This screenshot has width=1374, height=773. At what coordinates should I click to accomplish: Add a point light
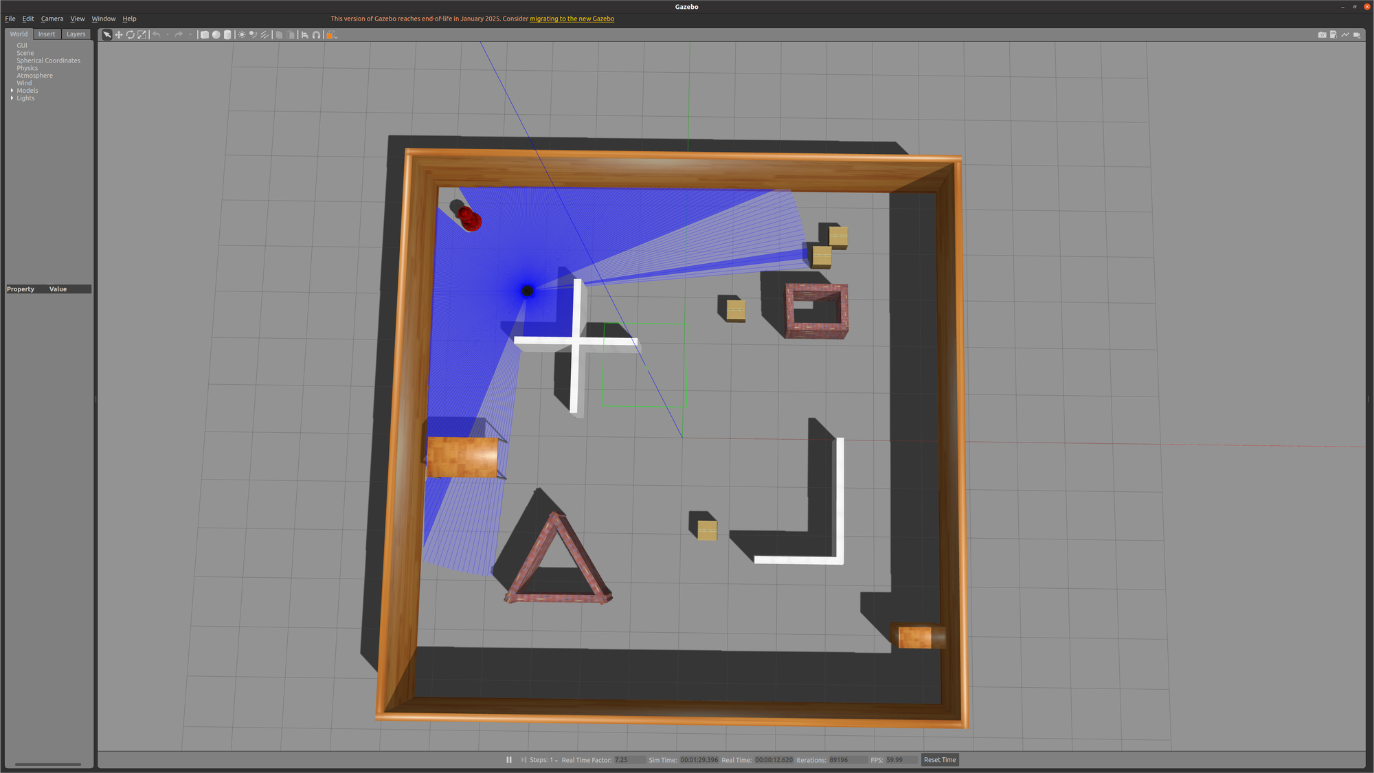click(242, 34)
